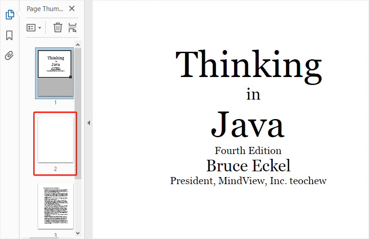Viewport: 369px width, 239px height.
Task: Open the Bookmarks panel icon
Action: click(x=9, y=35)
